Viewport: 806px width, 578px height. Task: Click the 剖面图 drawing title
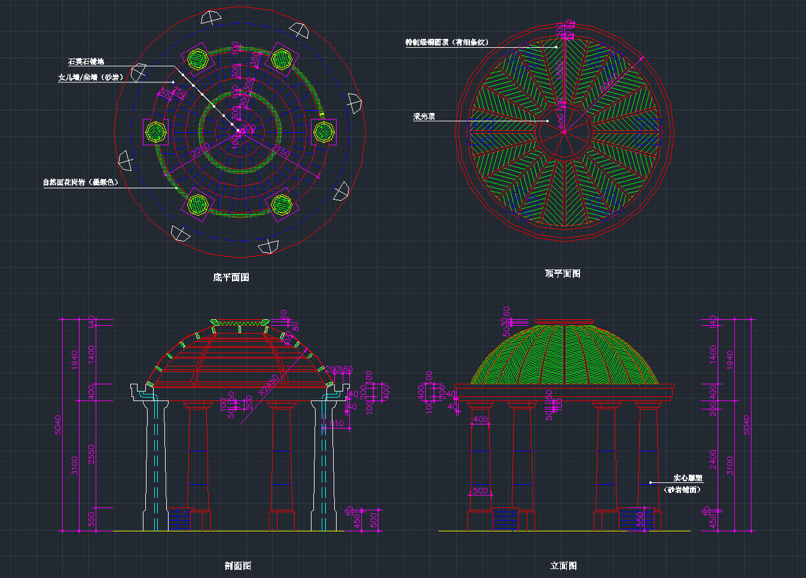coord(237,565)
